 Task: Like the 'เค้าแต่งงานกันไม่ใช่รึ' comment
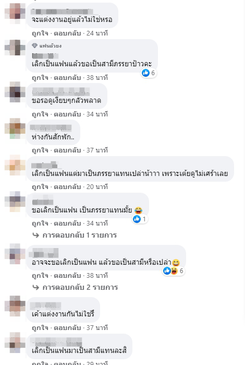coord(40,328)
